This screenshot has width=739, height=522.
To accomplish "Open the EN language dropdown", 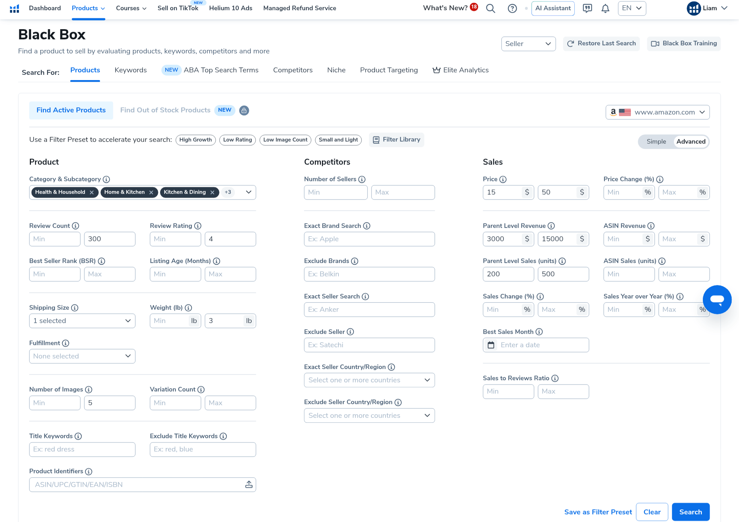I will (x=632, y=8).
